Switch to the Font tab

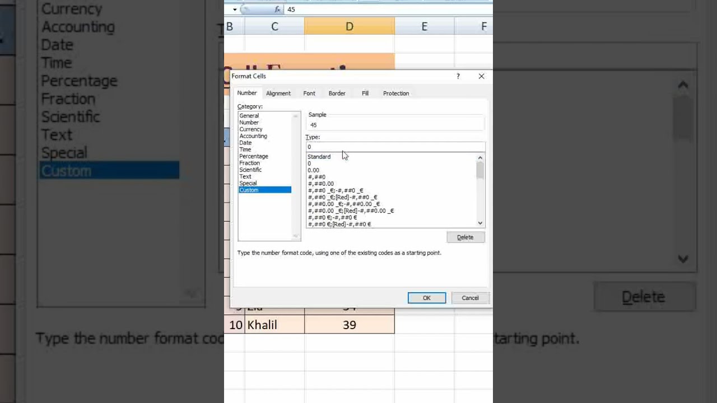[x=309, y=93]
